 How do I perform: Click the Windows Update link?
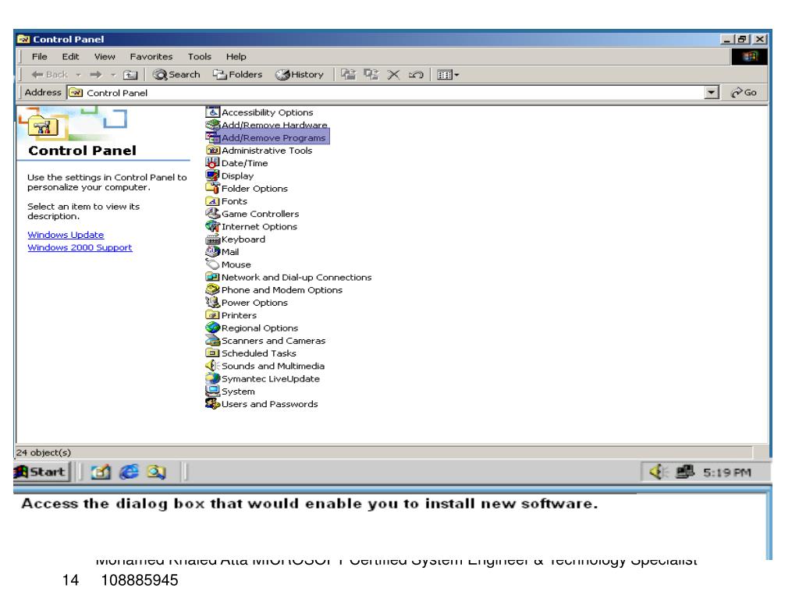[x=66, y=235]
